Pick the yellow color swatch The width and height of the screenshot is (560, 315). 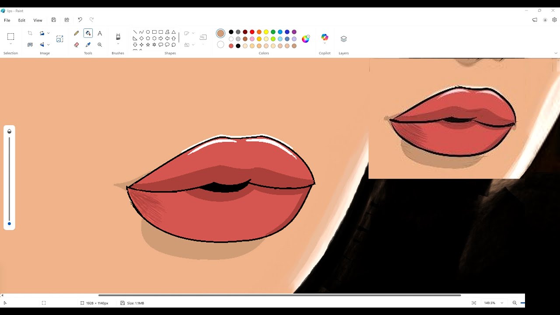click(266, 32)
